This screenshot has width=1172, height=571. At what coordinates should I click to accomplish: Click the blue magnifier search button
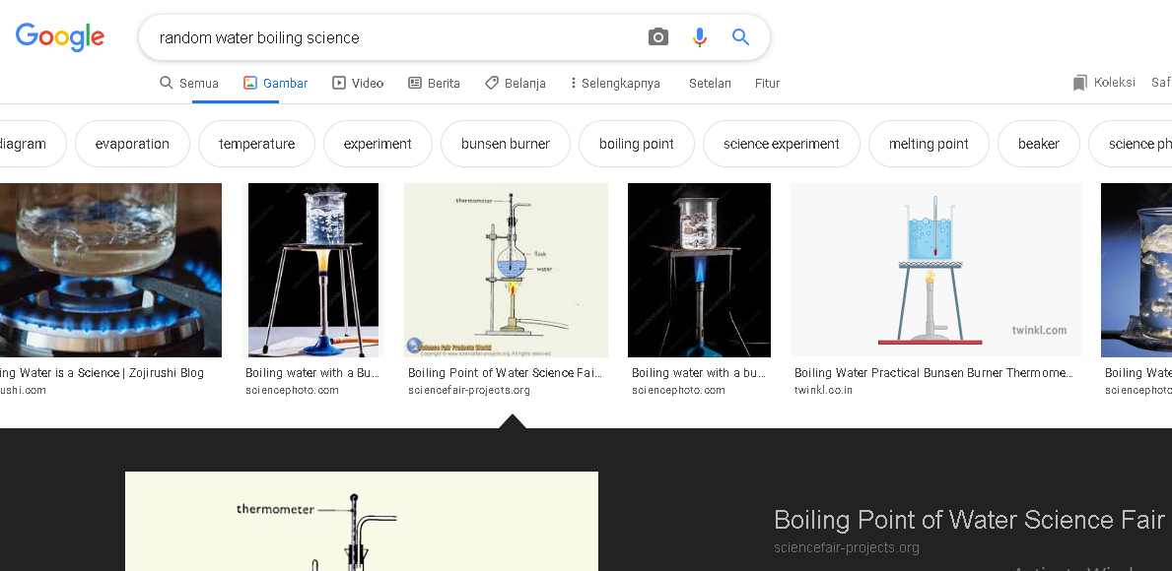[x=741, y=37]
